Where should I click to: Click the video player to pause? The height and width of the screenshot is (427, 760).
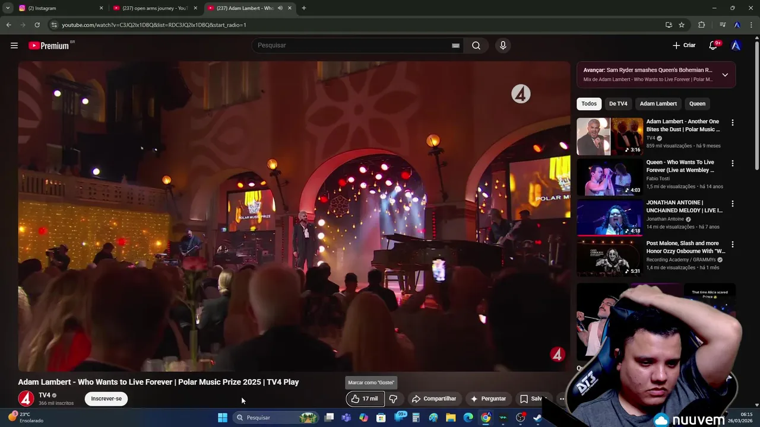[x=294, y=216]
